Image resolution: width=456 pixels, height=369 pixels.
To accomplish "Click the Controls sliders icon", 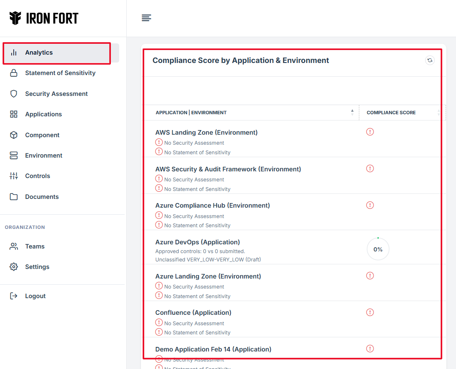I will (14, 176).
